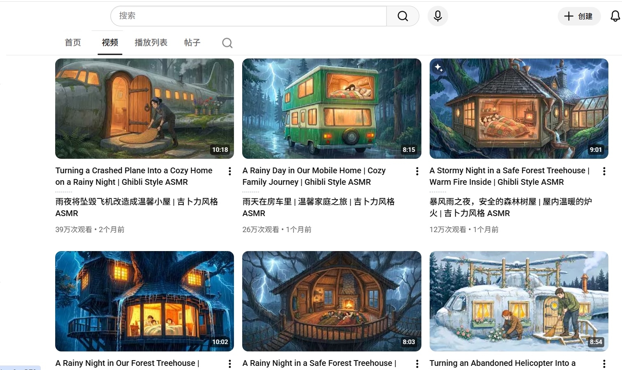Open three-dot menu for Stormy Night Treehouse video
This screenshot has width=622, height=370.
(x=604, y=171)
